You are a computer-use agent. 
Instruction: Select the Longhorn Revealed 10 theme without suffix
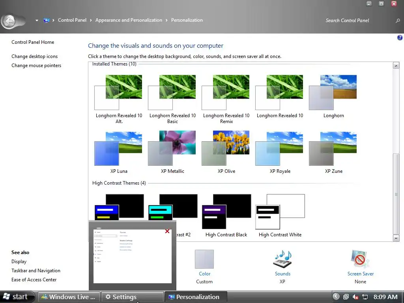point(280,96)
